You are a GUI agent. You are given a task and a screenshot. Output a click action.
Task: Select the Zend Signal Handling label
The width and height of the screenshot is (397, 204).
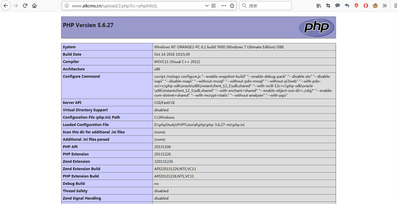82,198
